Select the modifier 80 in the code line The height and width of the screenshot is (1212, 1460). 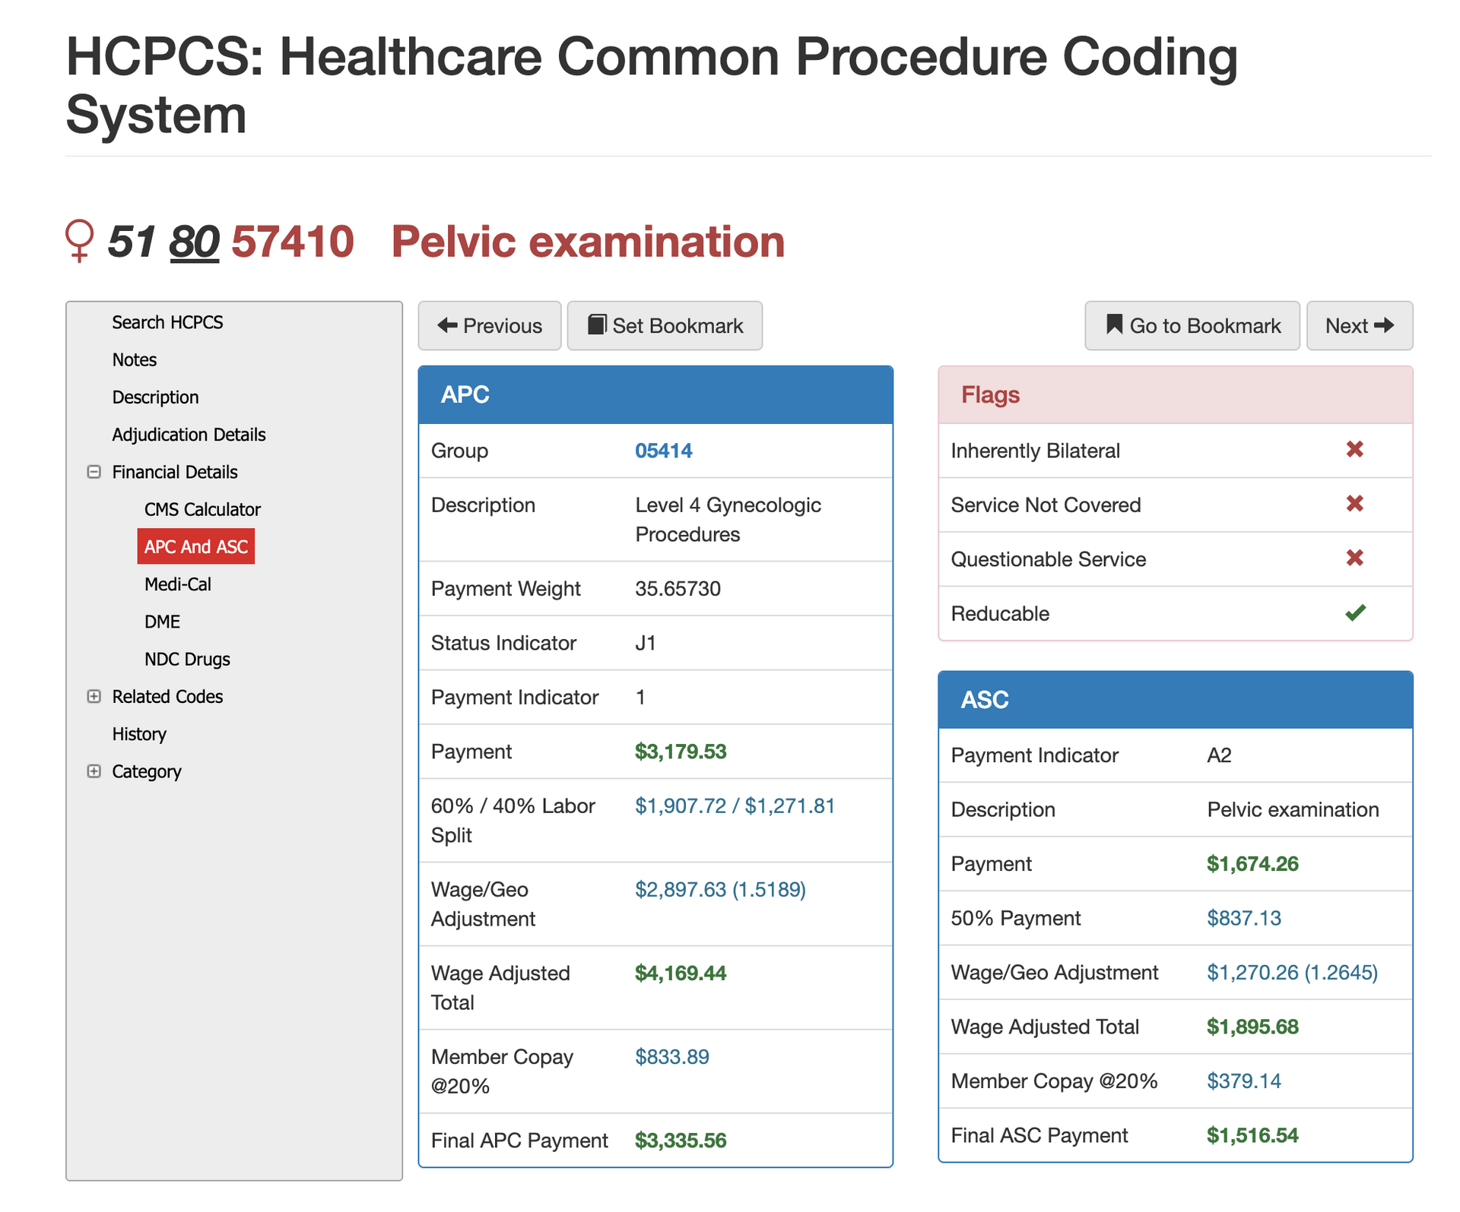196,242
